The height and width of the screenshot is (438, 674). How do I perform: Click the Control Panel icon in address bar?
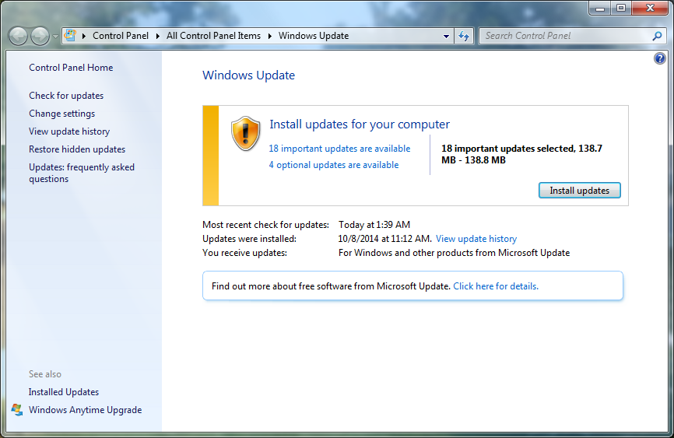[70, 36]
